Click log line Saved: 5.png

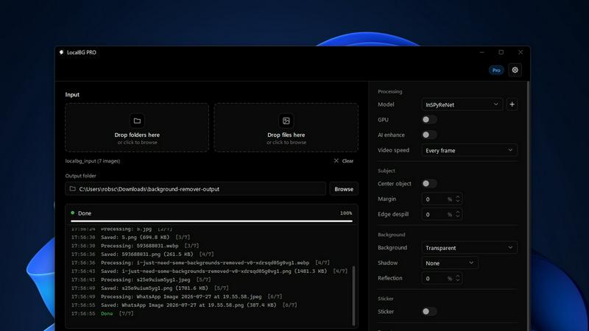click(x=130, y=237)
